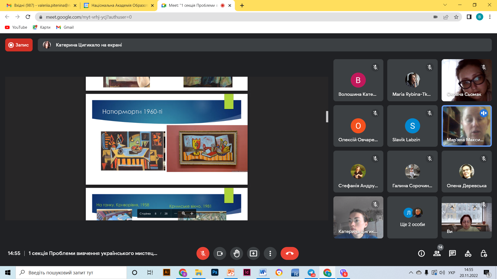Select your own Ви video tile

pos(466,217)
